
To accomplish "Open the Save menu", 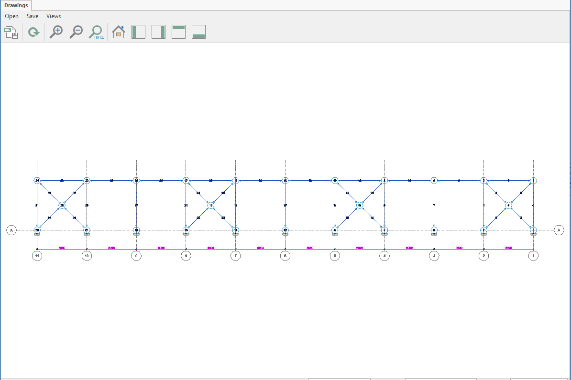I will pos(33,16).
